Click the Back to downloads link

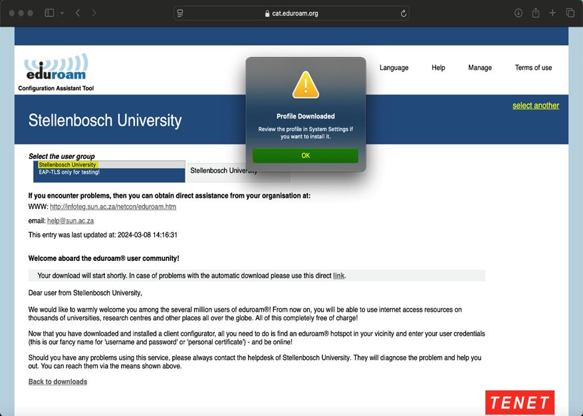click(57, 382)
